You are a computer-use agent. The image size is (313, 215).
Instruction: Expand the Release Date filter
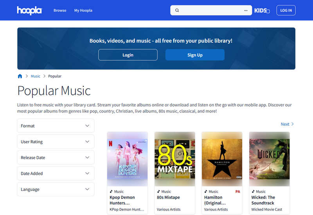point(56,158)
